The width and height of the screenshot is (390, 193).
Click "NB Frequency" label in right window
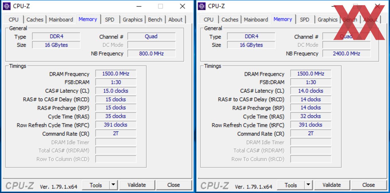302,54
